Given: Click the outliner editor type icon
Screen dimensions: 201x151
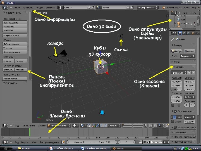Looking at the screenshot, I should click(x=174, y=13).
